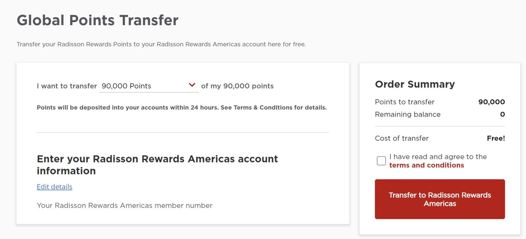Screen dimensions: 526x239
Task: Click Transfer to Radisson Rewards Americas
Action: [x=439, y=199]
